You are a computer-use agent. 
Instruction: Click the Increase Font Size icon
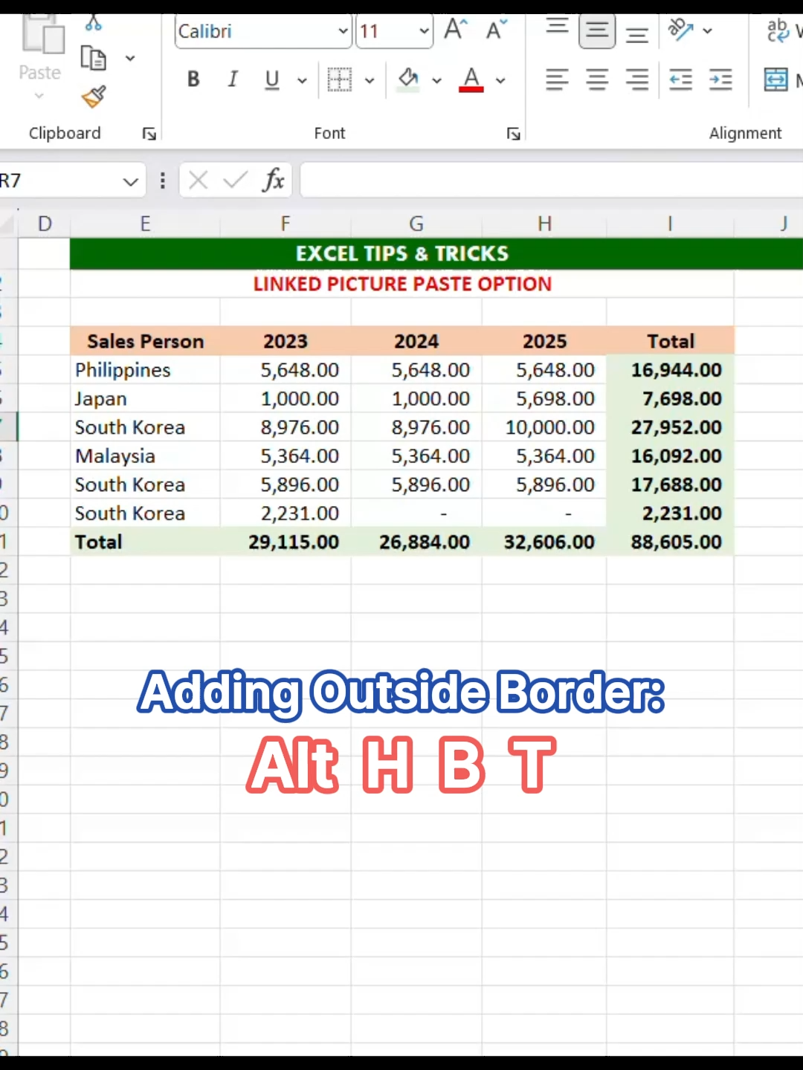click(454, 28)
